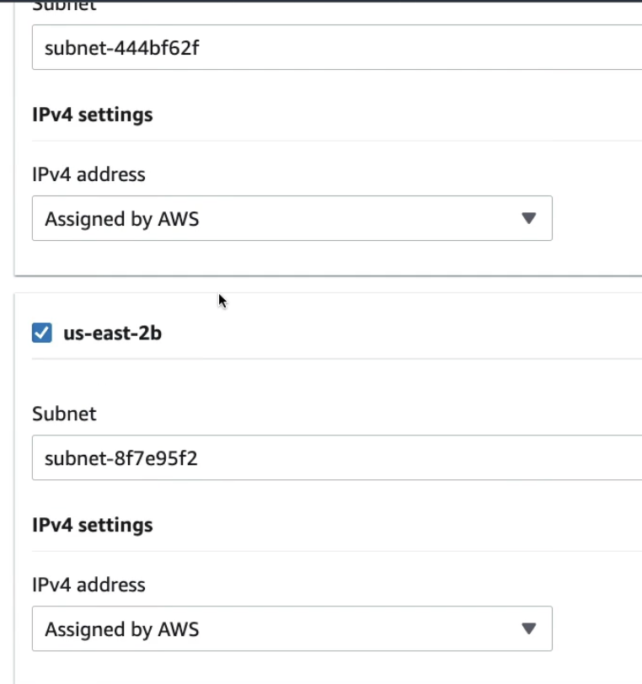
Task: Click the subnet-8f7e95f2 subnet field
Action: [x=337, y=457]
